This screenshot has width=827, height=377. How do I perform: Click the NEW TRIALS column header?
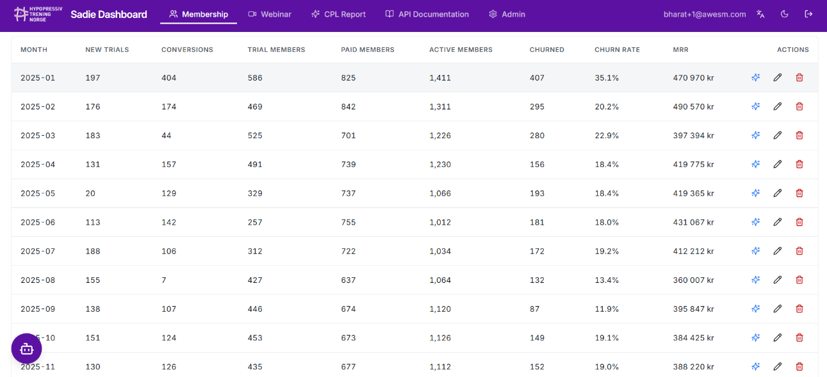click(x=107, y=49)
